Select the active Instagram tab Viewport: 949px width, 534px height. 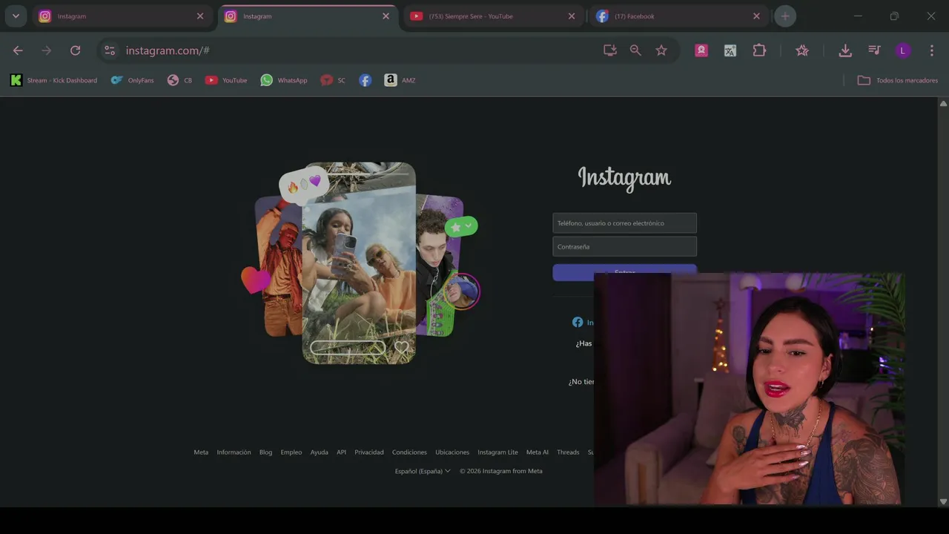click(x=308, y=16)
